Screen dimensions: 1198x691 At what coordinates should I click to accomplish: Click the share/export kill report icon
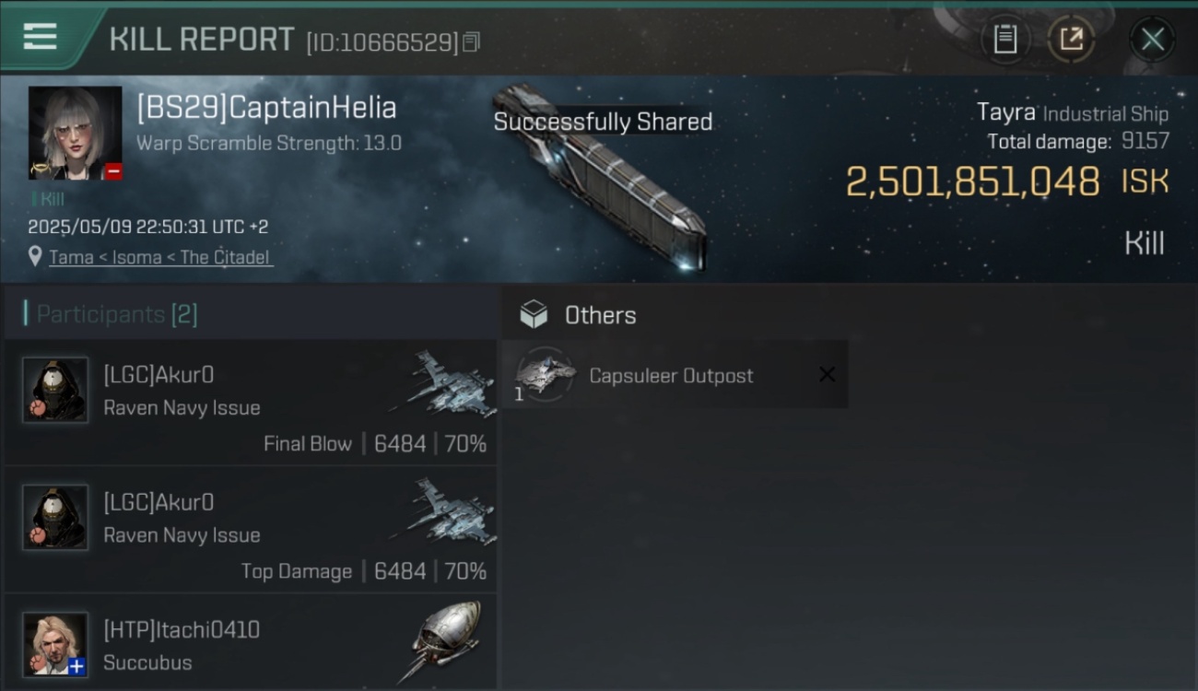point(1071,40)
